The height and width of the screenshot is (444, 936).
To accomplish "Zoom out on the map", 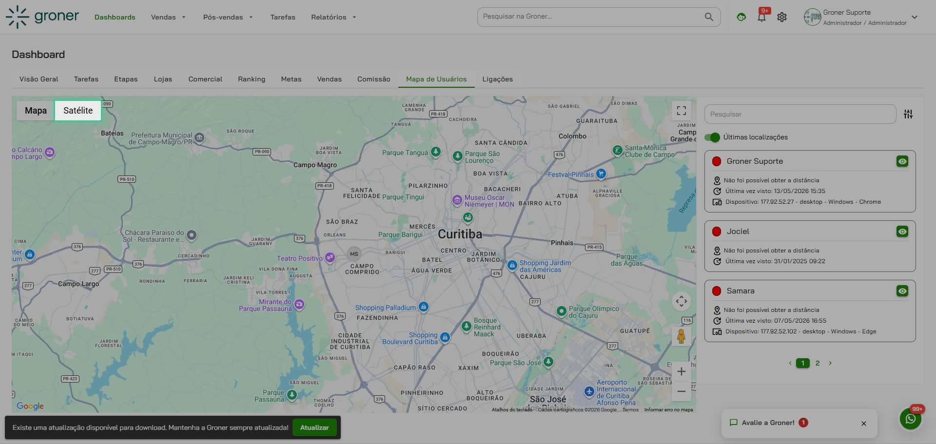I will click(682, 391).
